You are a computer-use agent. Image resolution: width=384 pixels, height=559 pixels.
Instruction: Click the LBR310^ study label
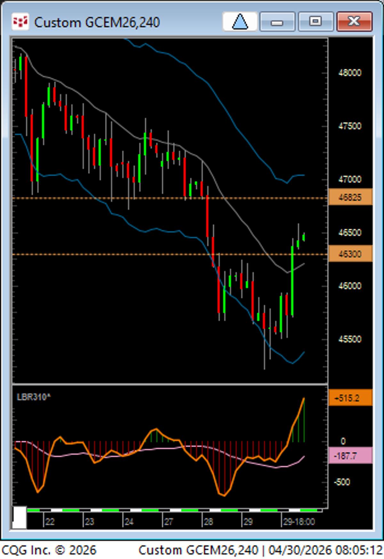(34, 397)
